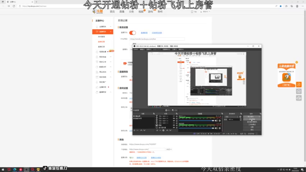Image resolution: width=306 pixels, height=172 pixels.
Task: Click 工作室模式 button in OBS controls
Action: 252,125
